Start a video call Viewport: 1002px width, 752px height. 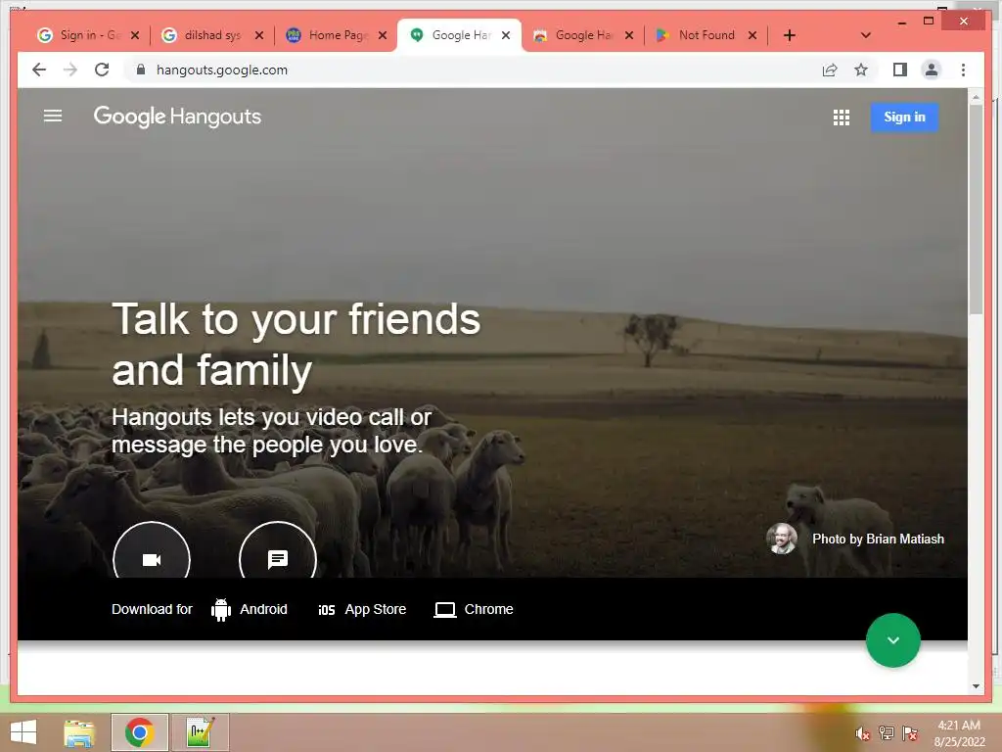pos(152,559)
